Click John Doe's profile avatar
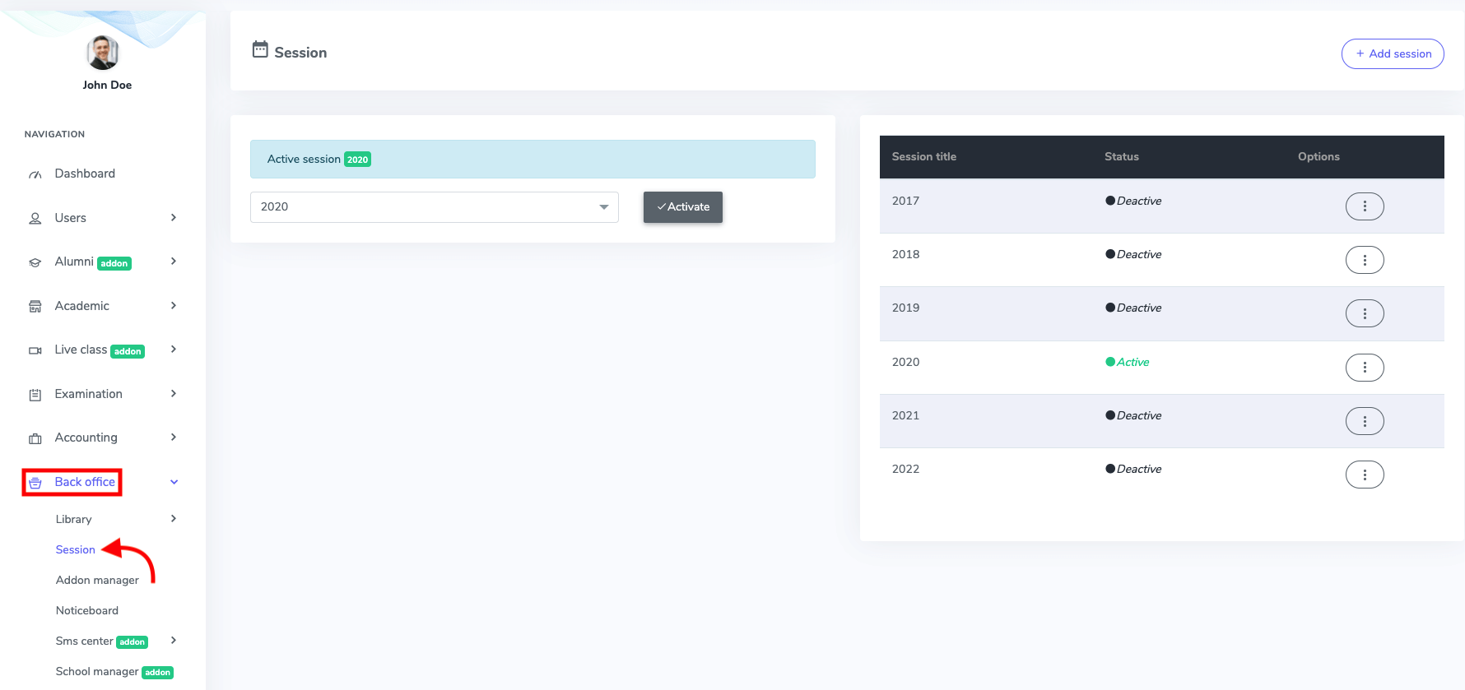1465x690 pixels. 103,53
